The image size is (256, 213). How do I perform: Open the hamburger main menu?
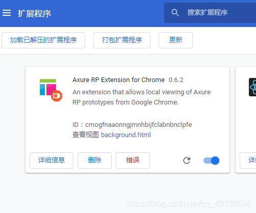7,13
